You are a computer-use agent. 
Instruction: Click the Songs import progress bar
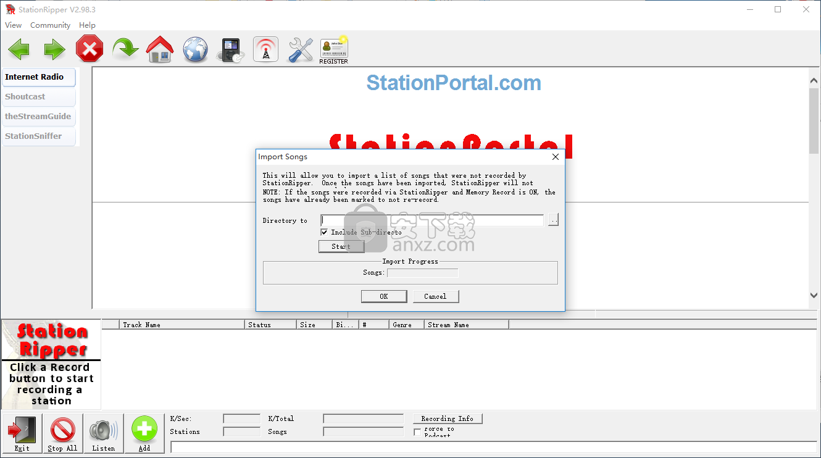coord(423,273)
